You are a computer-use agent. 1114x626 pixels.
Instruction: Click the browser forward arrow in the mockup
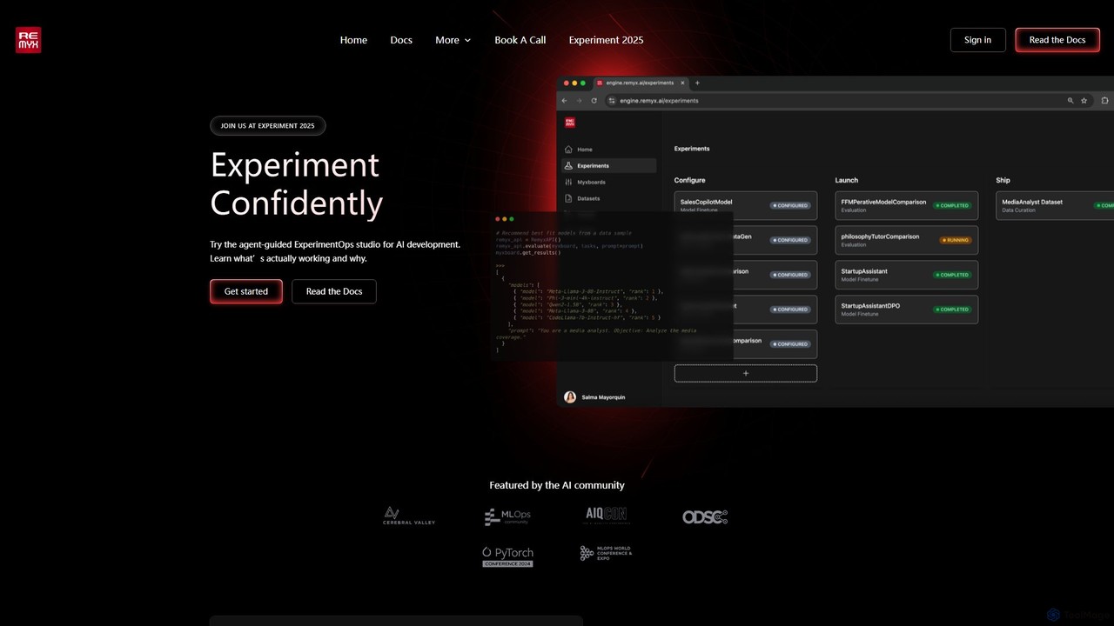[579, 101]
